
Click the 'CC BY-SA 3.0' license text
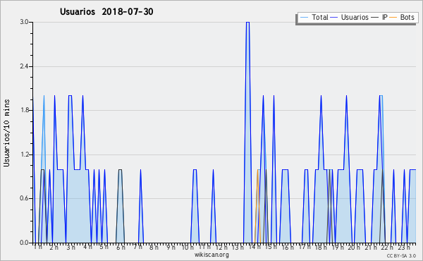tap(401, 255)
